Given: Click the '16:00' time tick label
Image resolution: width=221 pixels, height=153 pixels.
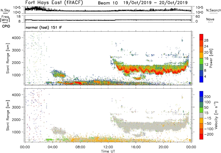Looking at the screenshot, I should pyautogui.click(x=136, y=147).
